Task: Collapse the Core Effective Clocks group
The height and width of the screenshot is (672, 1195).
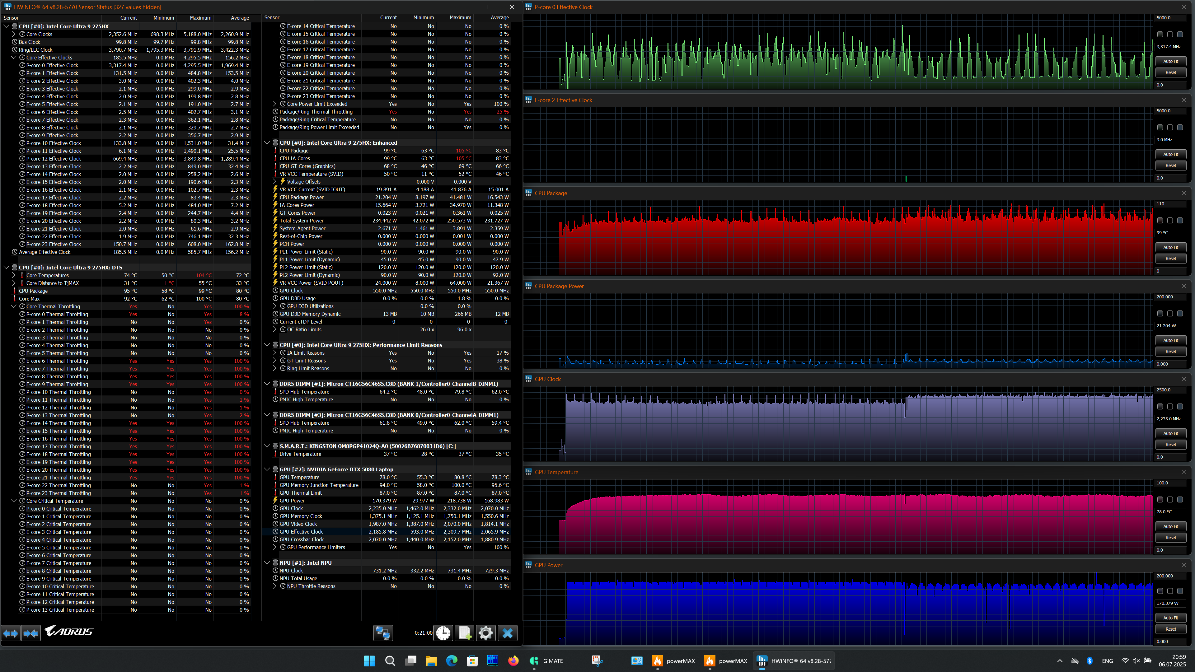Action: (13, 58)
